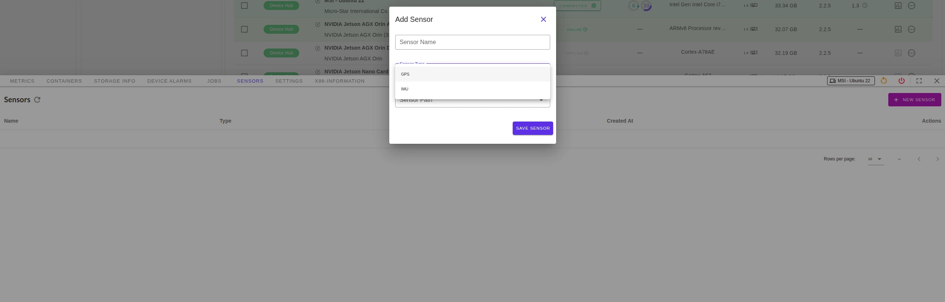
Task: Open more options for Cortex-A78AE device
Action: pyautogui.click(x=911, y=53)
